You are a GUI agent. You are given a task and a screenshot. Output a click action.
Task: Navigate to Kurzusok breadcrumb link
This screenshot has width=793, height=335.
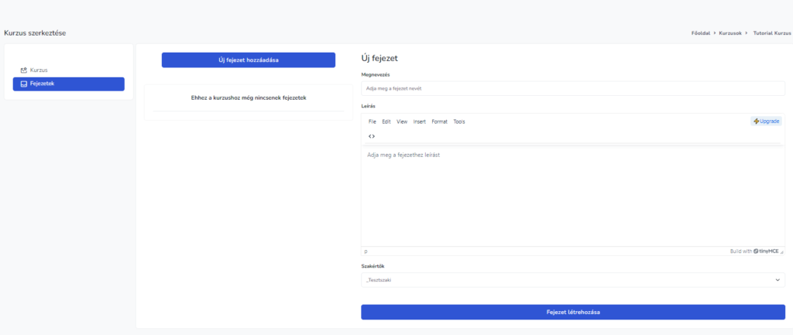point(729,33)
